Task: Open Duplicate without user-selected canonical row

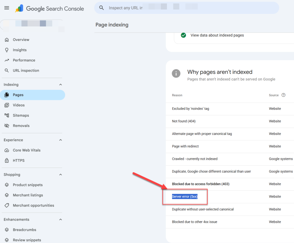Action: tap(230, 209)
